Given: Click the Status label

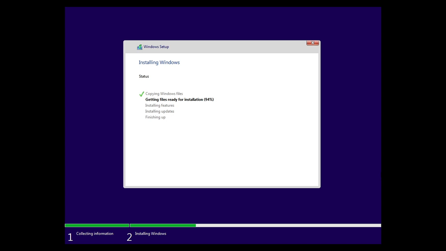Looking at the screenshot, I should 144,76.
